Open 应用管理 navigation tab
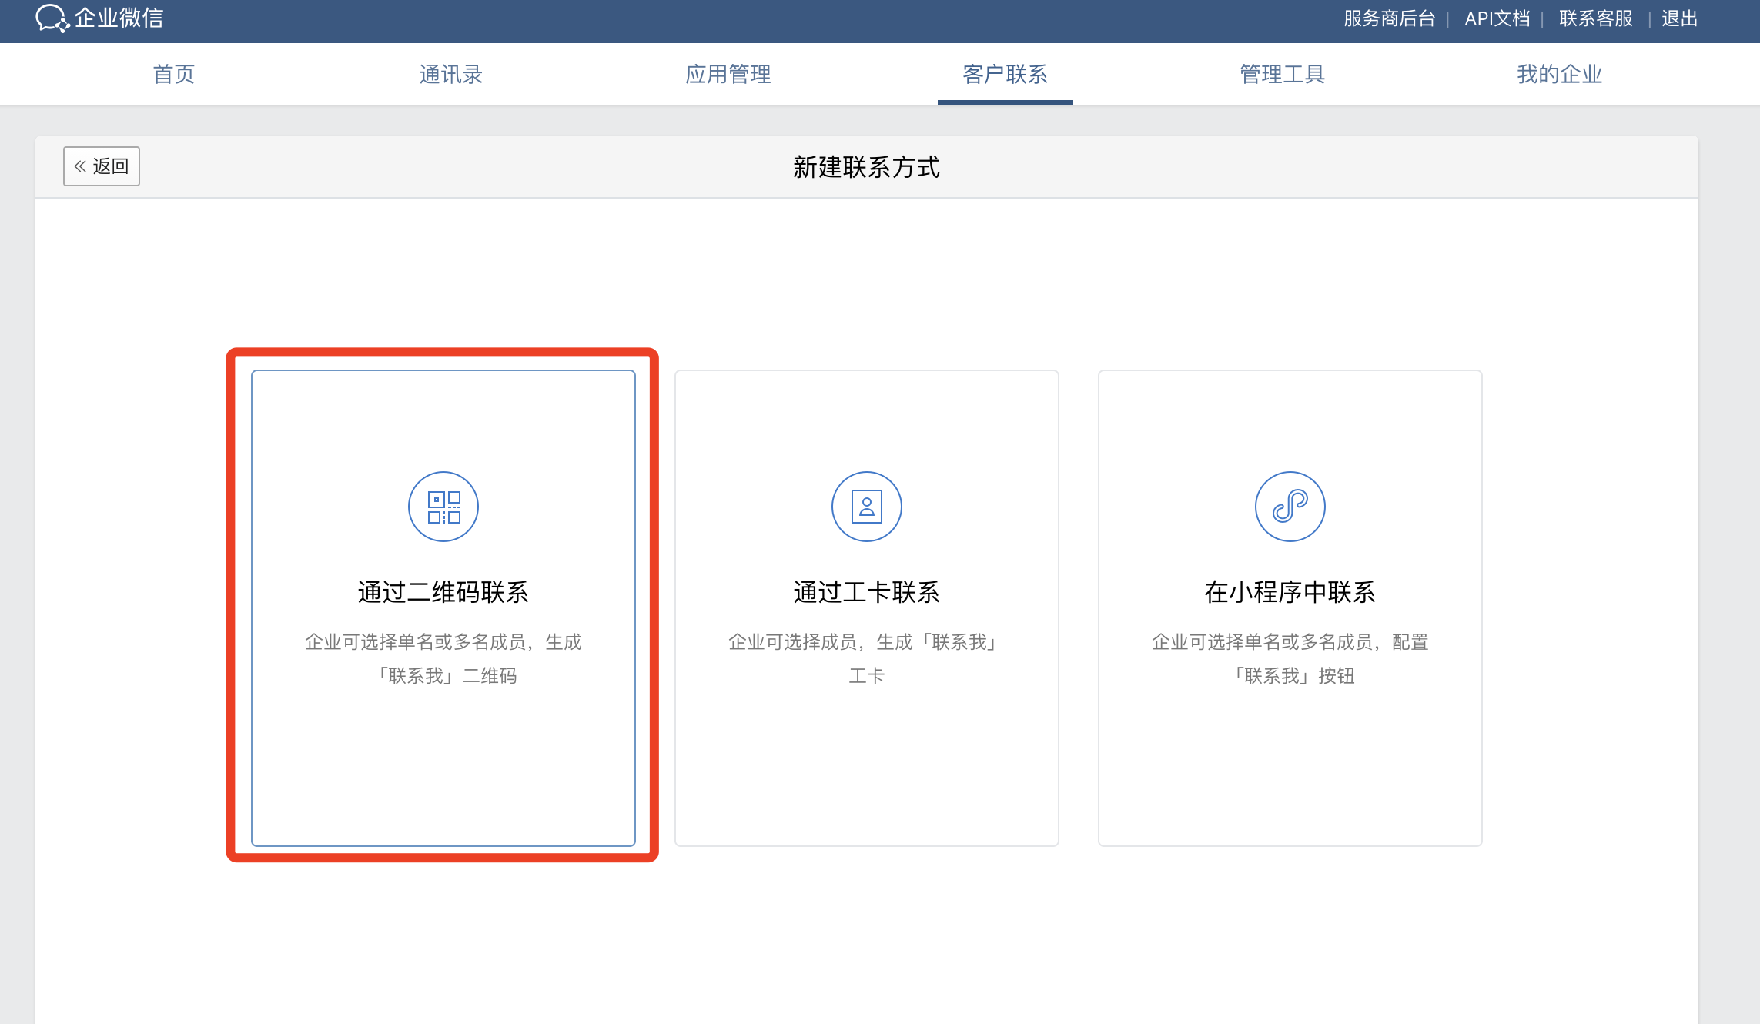The width and height of the screenshot is (1760, 1024). tap(728, 75)
